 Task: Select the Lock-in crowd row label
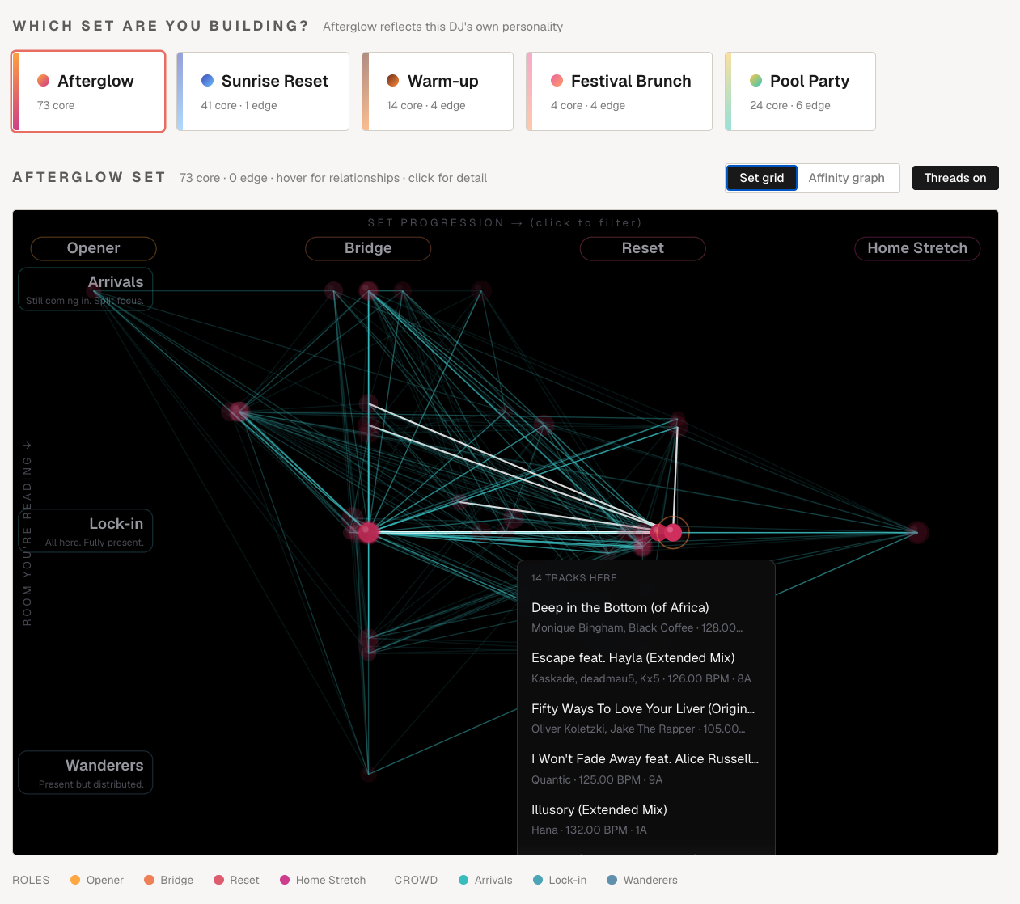click(x=86, y=531)
